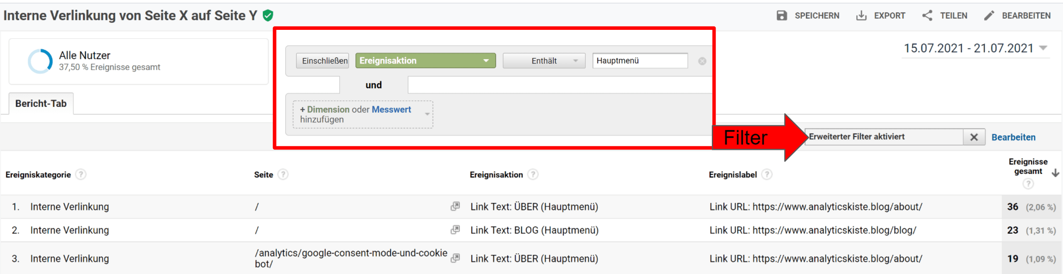Expand the date range picker
Image resolution: width=1063 pixels, height=274 pixels.
[1043, 48]
